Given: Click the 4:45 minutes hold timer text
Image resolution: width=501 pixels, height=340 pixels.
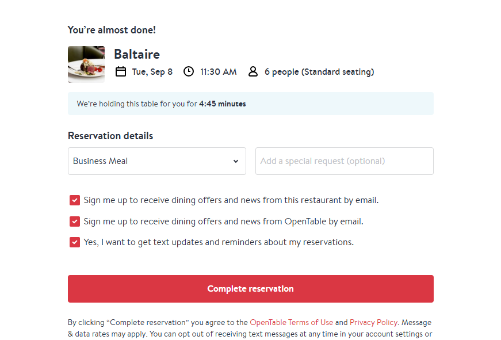Looking at the screenshot, I should (223, 104).
